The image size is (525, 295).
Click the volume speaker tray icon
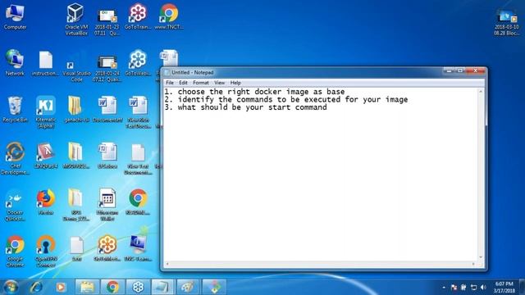pyautogui.click(x=483, y=288)
